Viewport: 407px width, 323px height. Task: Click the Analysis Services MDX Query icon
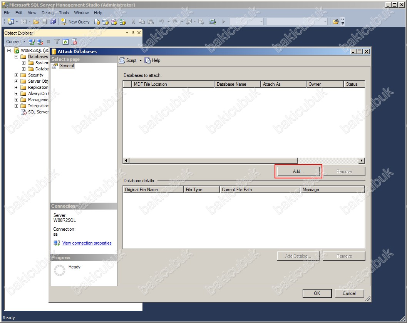[x=106, y=22]
